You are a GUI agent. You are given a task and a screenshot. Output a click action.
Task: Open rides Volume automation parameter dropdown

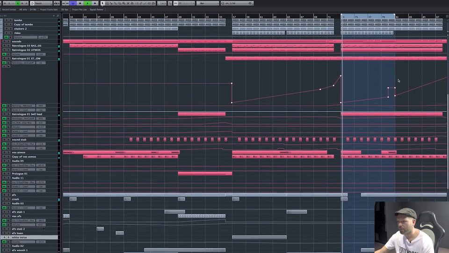pyautogui.click(x=25, y=37)
